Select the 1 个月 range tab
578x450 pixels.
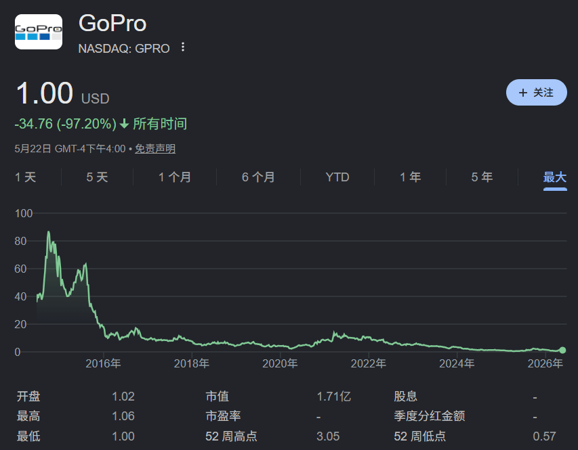tap(175, 177)
